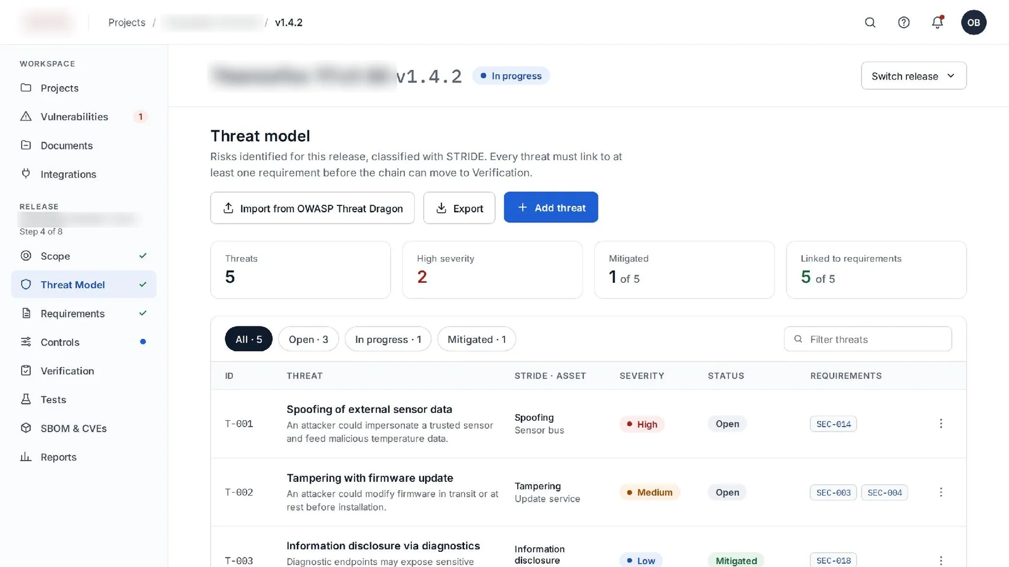The height and width of the screenshot is (567, 1009).
Task: Click Open status pill for T-001
Action: [x=727, y=424]
